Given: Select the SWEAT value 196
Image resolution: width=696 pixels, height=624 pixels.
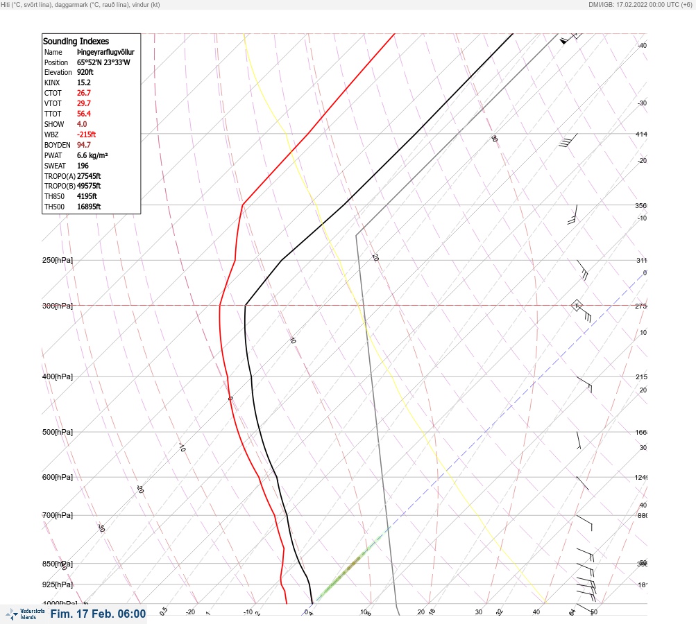Looking at the screenshot, I should pyautogui.click(x=83, y=166).
